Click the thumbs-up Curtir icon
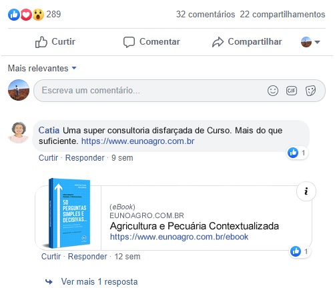This screenshot has height=292, width=335. click(x=41, y=42)
